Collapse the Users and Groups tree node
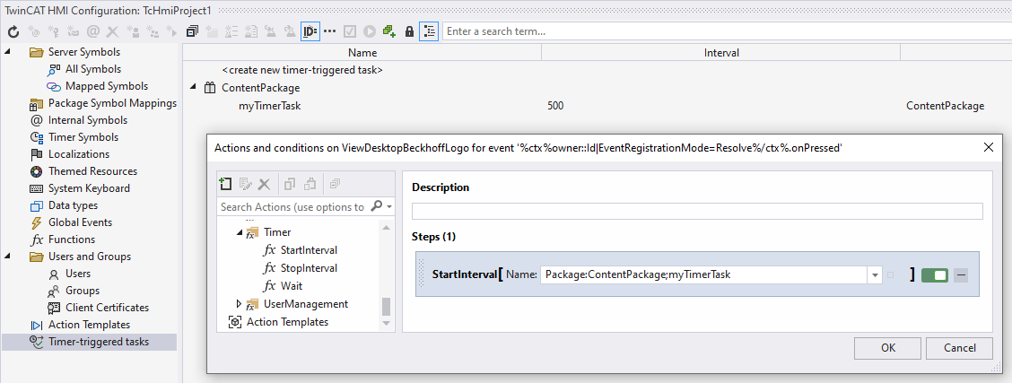 7,256
